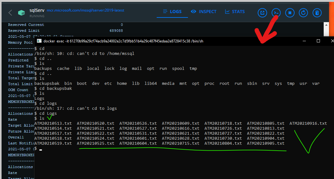
Task: Click ATM20210718.txt in the terminal listing
Action: [223, 123]
